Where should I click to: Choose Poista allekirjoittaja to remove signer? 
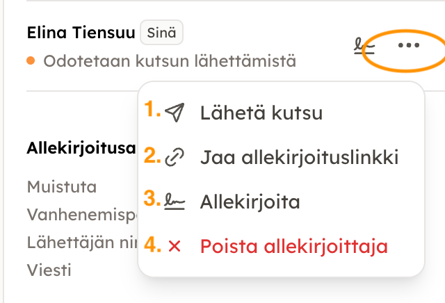point(293,247)
